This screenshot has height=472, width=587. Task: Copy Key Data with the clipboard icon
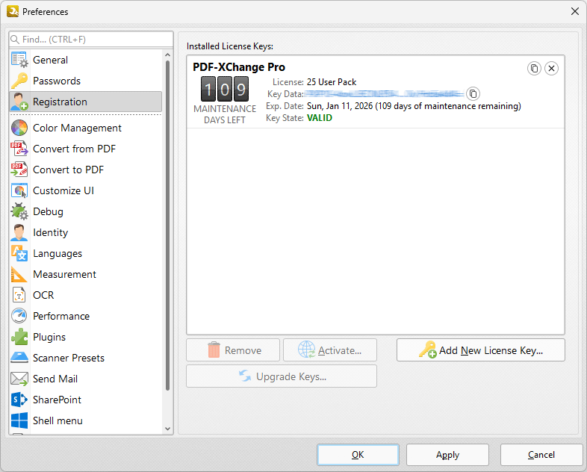coord(473,94)
